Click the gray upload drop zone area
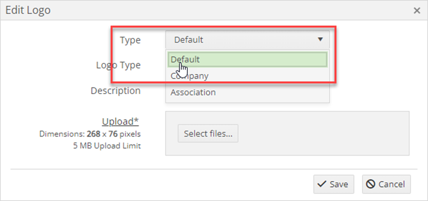The height and width of the screenshot is (201, 428). click(287, 133)
